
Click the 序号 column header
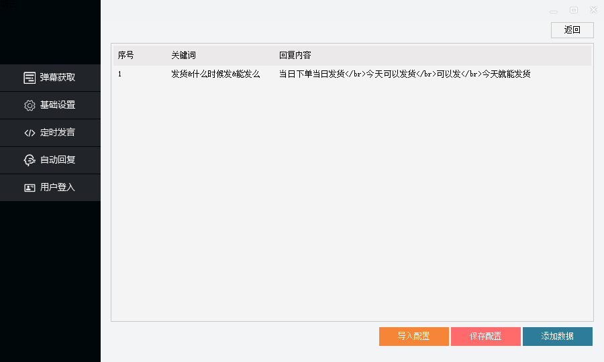(x=126, y=55)
